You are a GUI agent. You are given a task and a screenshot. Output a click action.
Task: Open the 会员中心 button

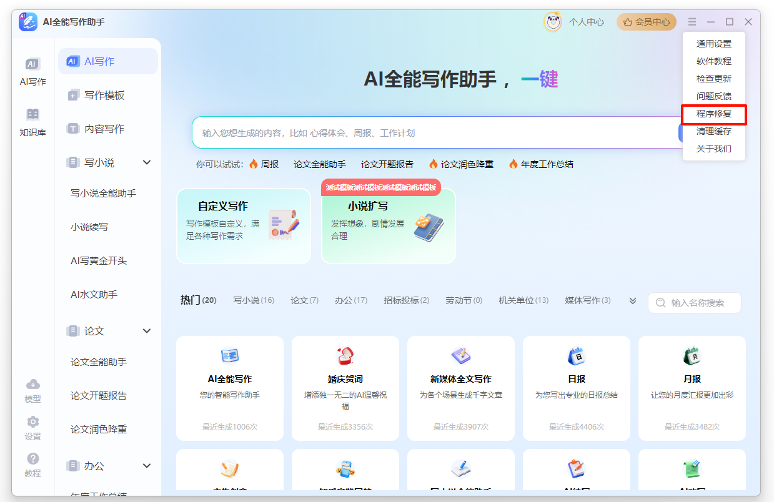click(x=646, y=21)
